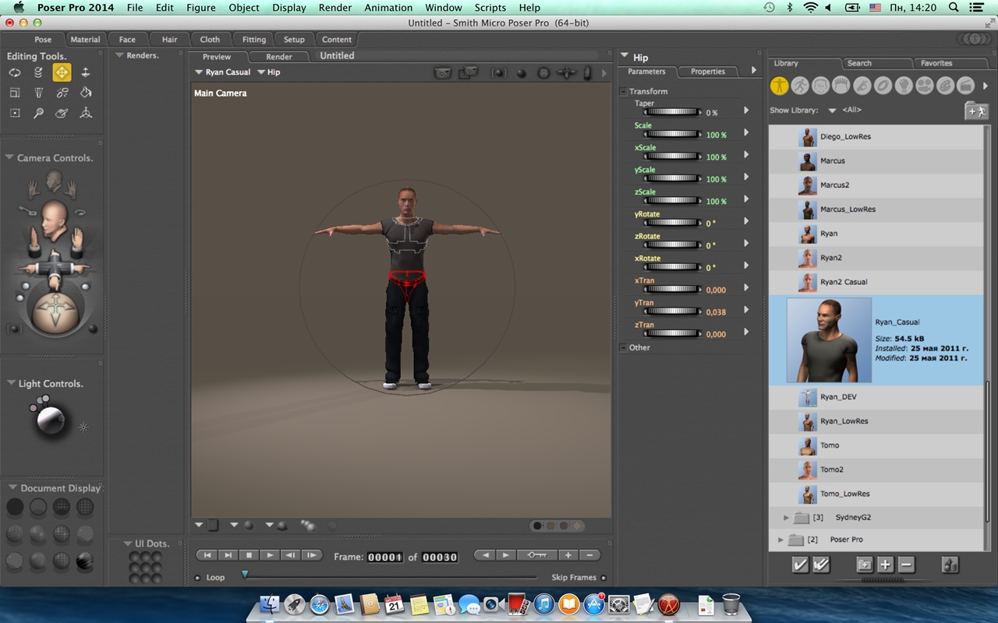Screen dimensions: 998x623
Task: Collapse the Light Controls panel
Action: tap(11, 383)
